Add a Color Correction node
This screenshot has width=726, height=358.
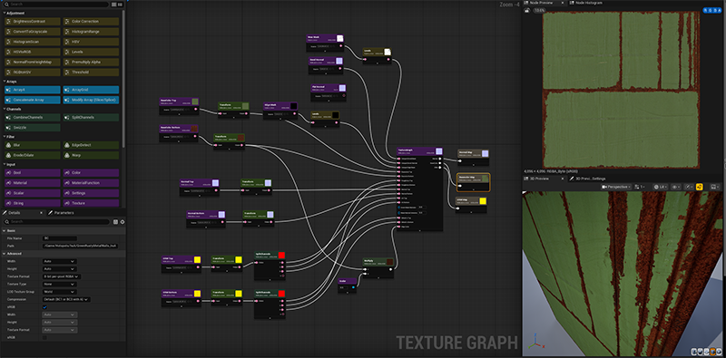pyautogui.click(x=92, y=21)
